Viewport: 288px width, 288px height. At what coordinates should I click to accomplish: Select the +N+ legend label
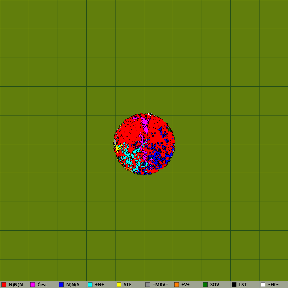(99, 285)
